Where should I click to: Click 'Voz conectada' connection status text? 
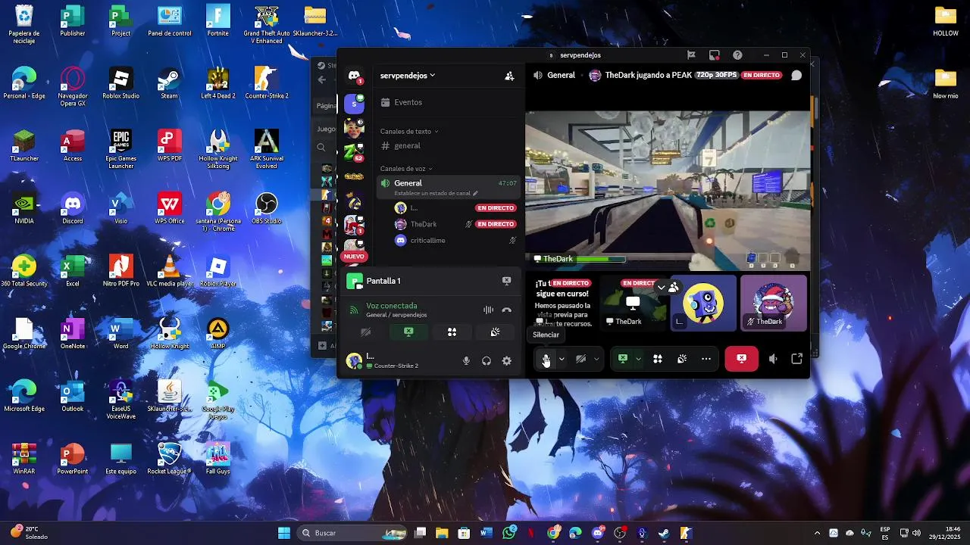391,306
